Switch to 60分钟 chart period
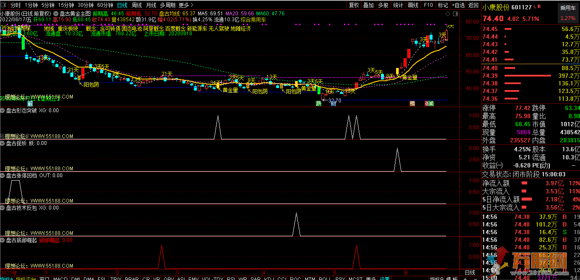Image resolution: width=580 pixels, height=280 pixels. click(x=105, y=5)
